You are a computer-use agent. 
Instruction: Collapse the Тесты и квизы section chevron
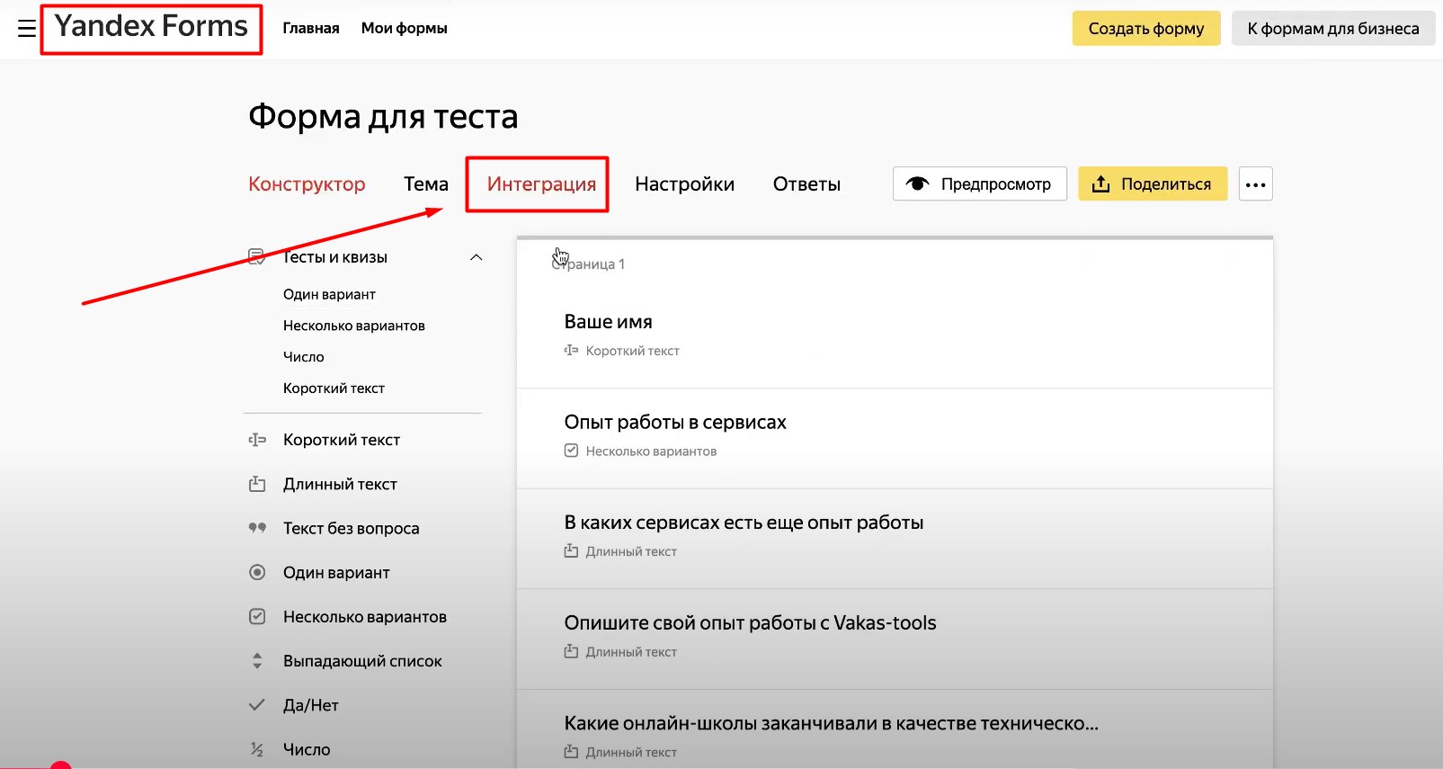(x=477, y=257)
